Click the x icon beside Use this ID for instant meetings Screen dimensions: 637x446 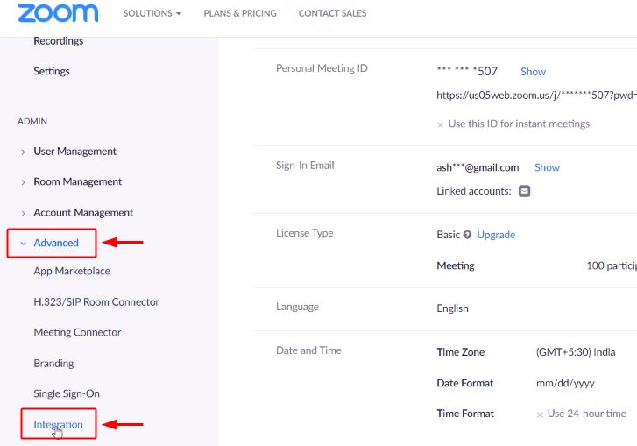click(x=440, y=124)
